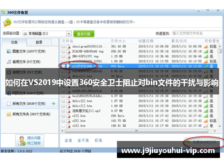This screenshot has width=224, height=162.
Task: Click the 全不选 deselect-all link
Action: [83, 140]
